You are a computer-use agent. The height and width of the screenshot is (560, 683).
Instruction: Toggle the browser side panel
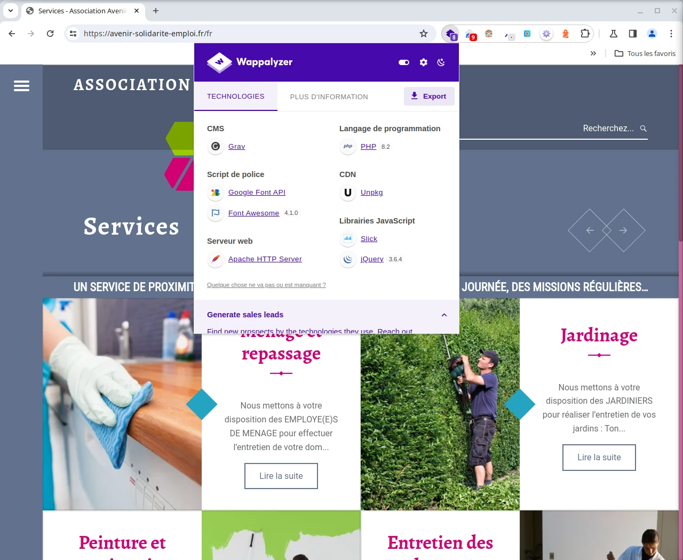pyautogui.click(x=633, y=34)
